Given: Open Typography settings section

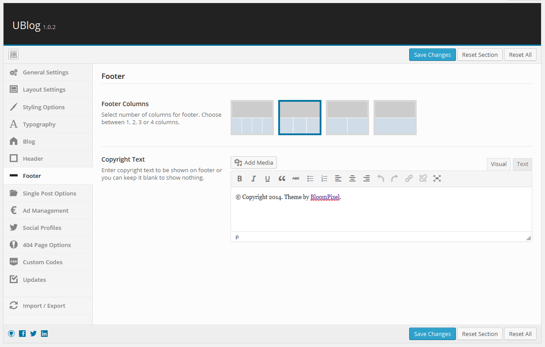Looking at the screenshot, I should tap(39, 124).
